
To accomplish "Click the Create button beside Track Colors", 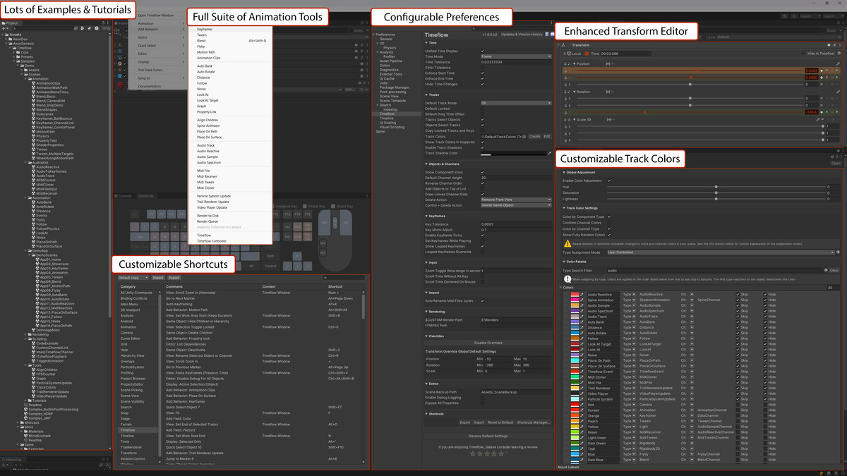I will coord(534,137).
